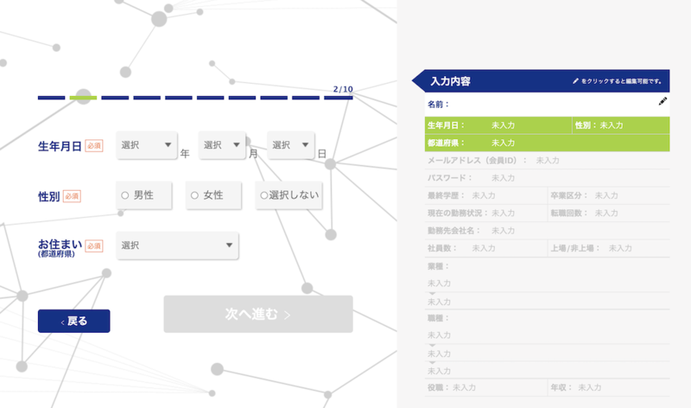Click the 上場/非上場 summary cell
This screenshot has height=408, width=691.
click(x=609, y=248)
